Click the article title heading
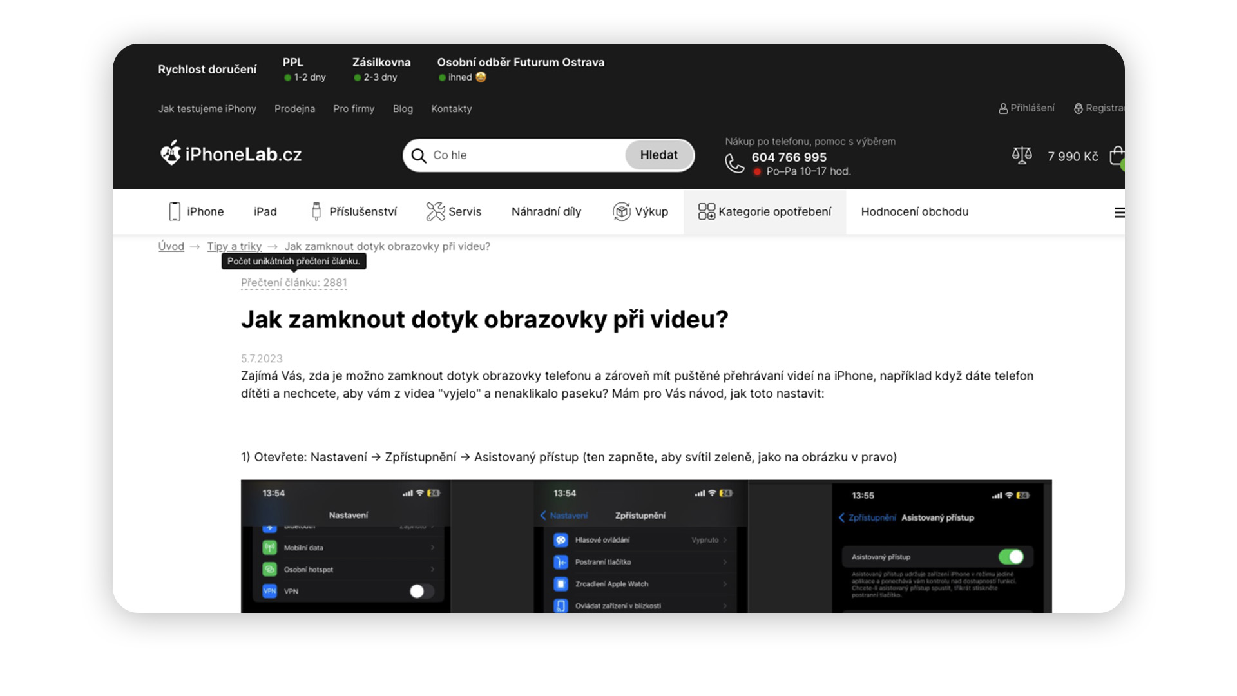This screenshot has height=696, width=1237. click(484, 320)
